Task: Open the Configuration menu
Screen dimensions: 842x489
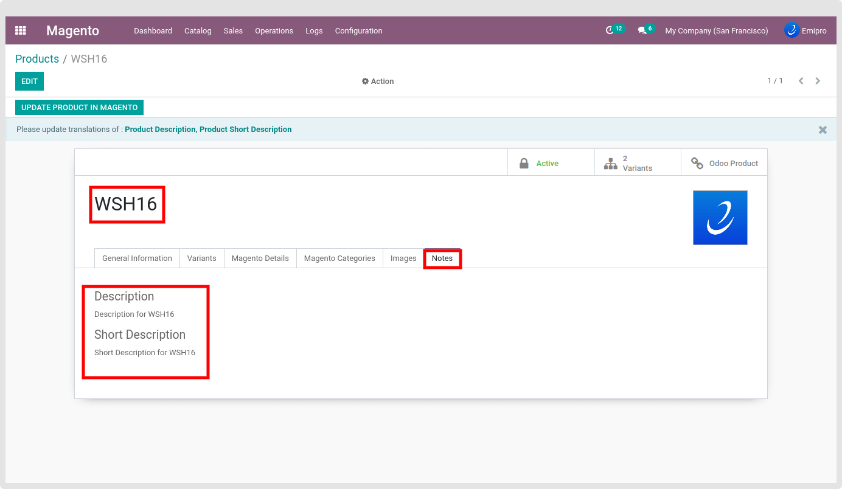Action: 358,30
